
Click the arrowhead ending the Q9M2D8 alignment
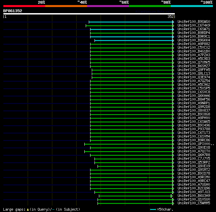(173, 107)
